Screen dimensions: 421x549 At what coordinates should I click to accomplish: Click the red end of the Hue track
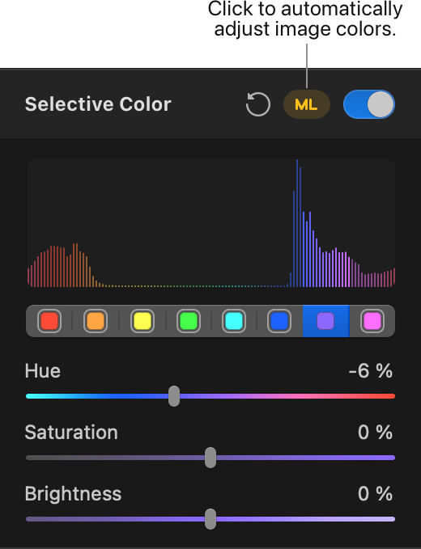(x=389, y=396)
